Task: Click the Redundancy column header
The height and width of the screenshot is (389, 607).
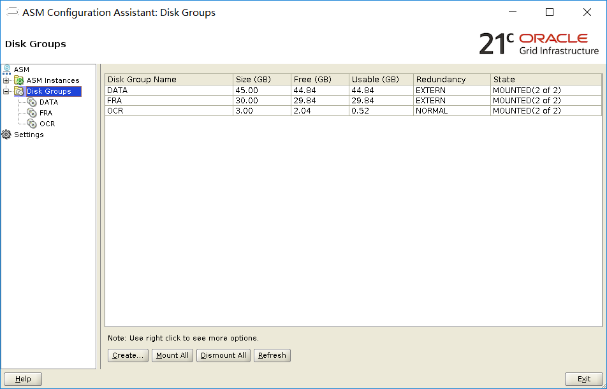Action: click(x=452, y=79)
